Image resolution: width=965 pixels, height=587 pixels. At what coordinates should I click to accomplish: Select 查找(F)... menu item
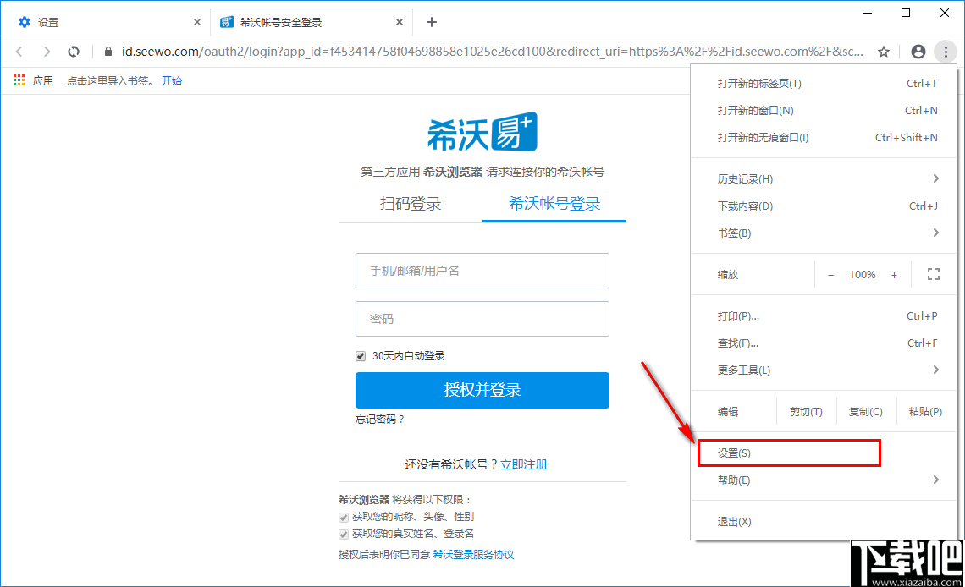pos(824,343)
